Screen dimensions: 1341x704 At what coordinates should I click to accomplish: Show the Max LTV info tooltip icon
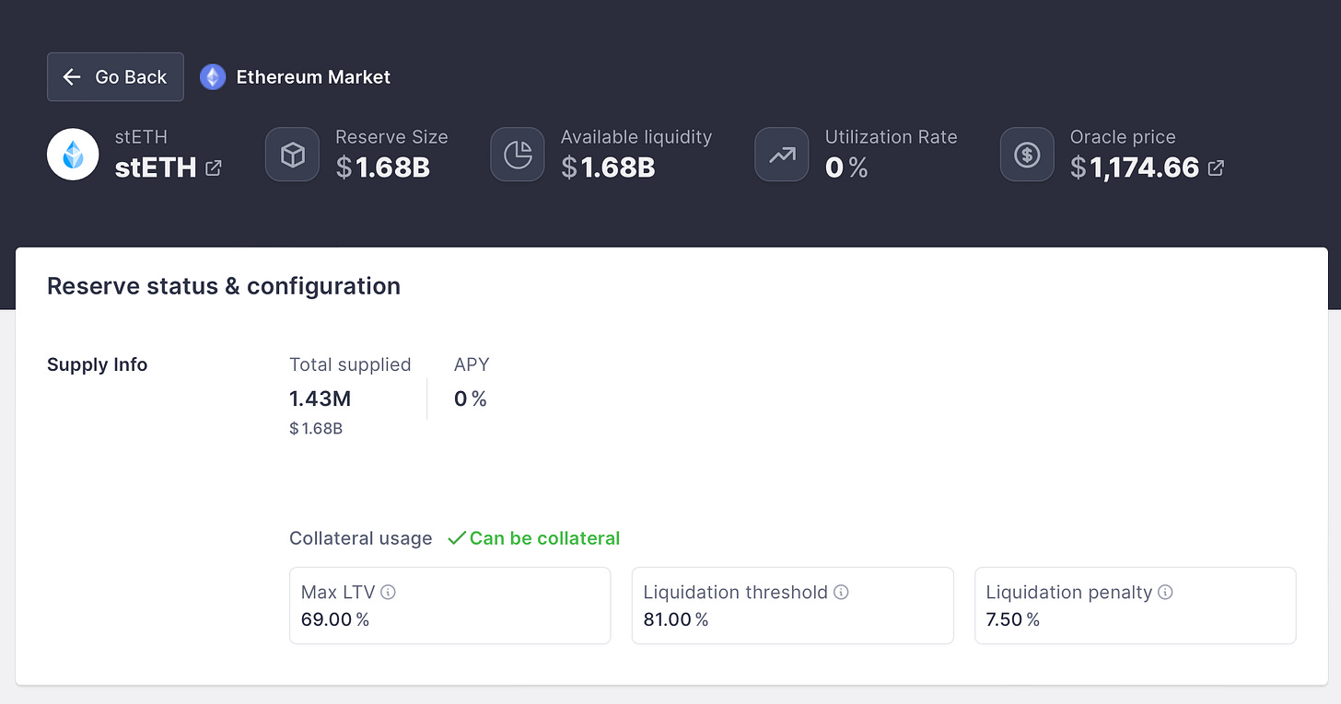(x=388, y=592)
